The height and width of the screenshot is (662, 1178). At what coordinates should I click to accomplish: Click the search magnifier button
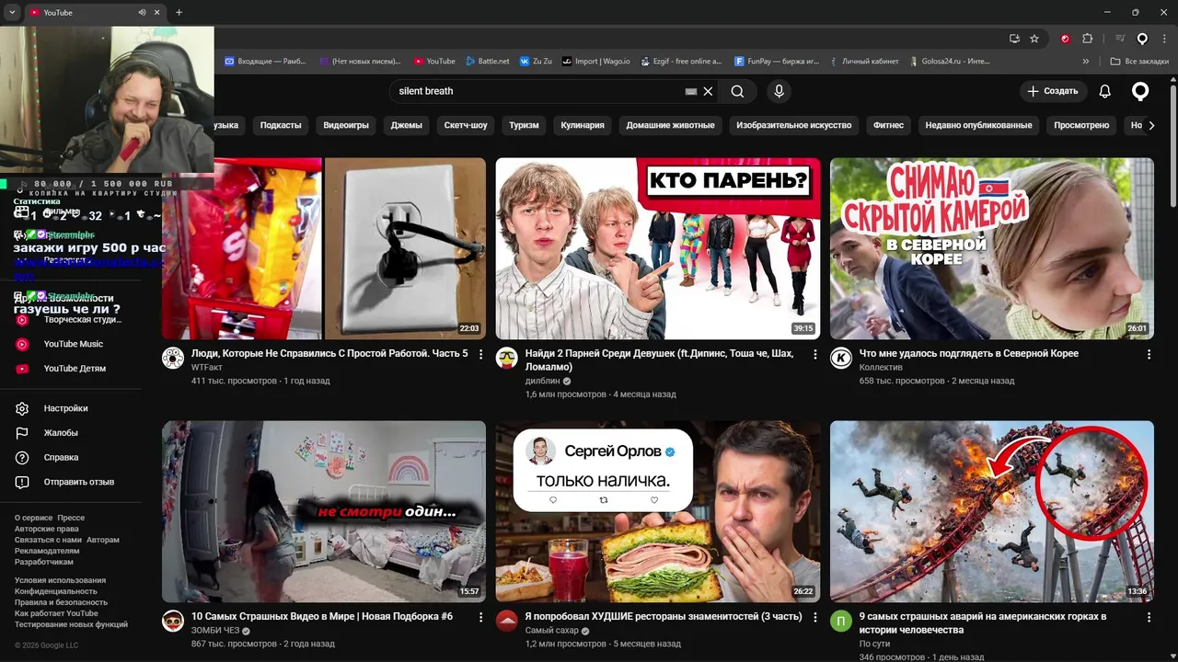[737, 91]
